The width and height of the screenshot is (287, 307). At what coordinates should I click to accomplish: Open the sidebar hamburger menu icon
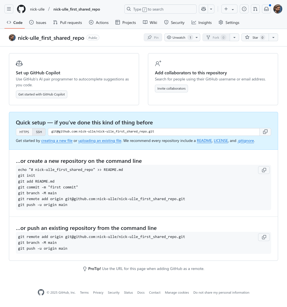click(9, 9)
